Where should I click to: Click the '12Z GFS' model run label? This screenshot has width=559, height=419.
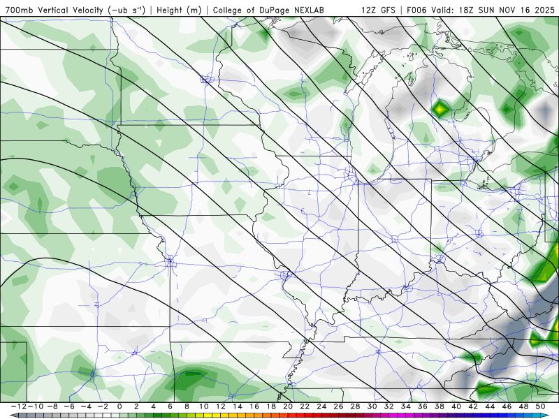click(x=378, y=10)
